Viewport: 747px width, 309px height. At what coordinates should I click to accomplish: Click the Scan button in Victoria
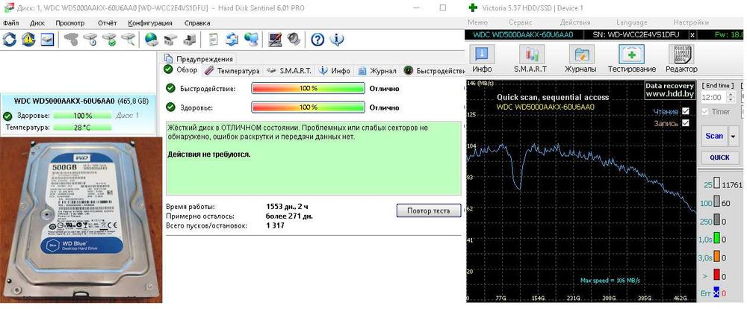click(714, 136)
